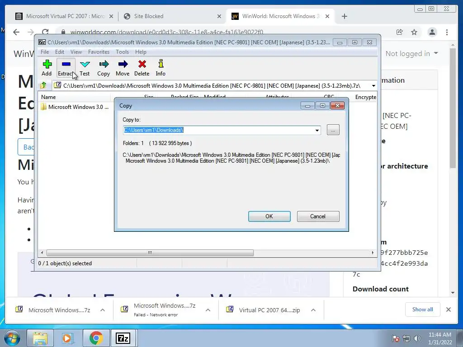Image resolution: width=463 pixels, height=347 pixels.
Task: Open options for first Microsoft Windows download
Action: tap(103, 310)
